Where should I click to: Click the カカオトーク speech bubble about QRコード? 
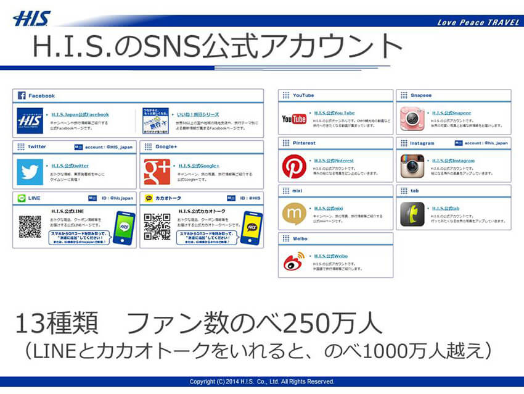(x=208, y=237)
